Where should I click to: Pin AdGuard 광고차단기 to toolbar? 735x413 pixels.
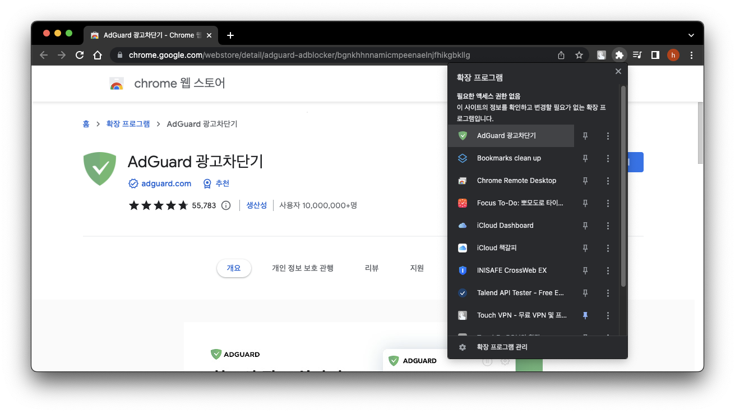[x=585, y=136]
